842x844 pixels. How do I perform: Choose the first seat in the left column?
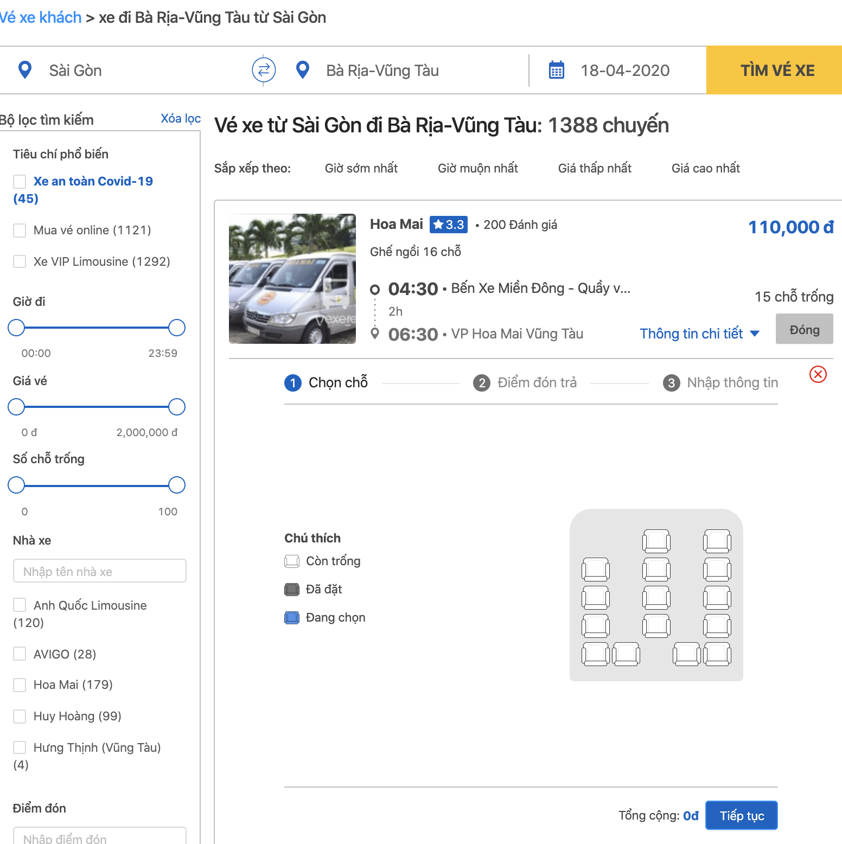[x=596, y=570]
